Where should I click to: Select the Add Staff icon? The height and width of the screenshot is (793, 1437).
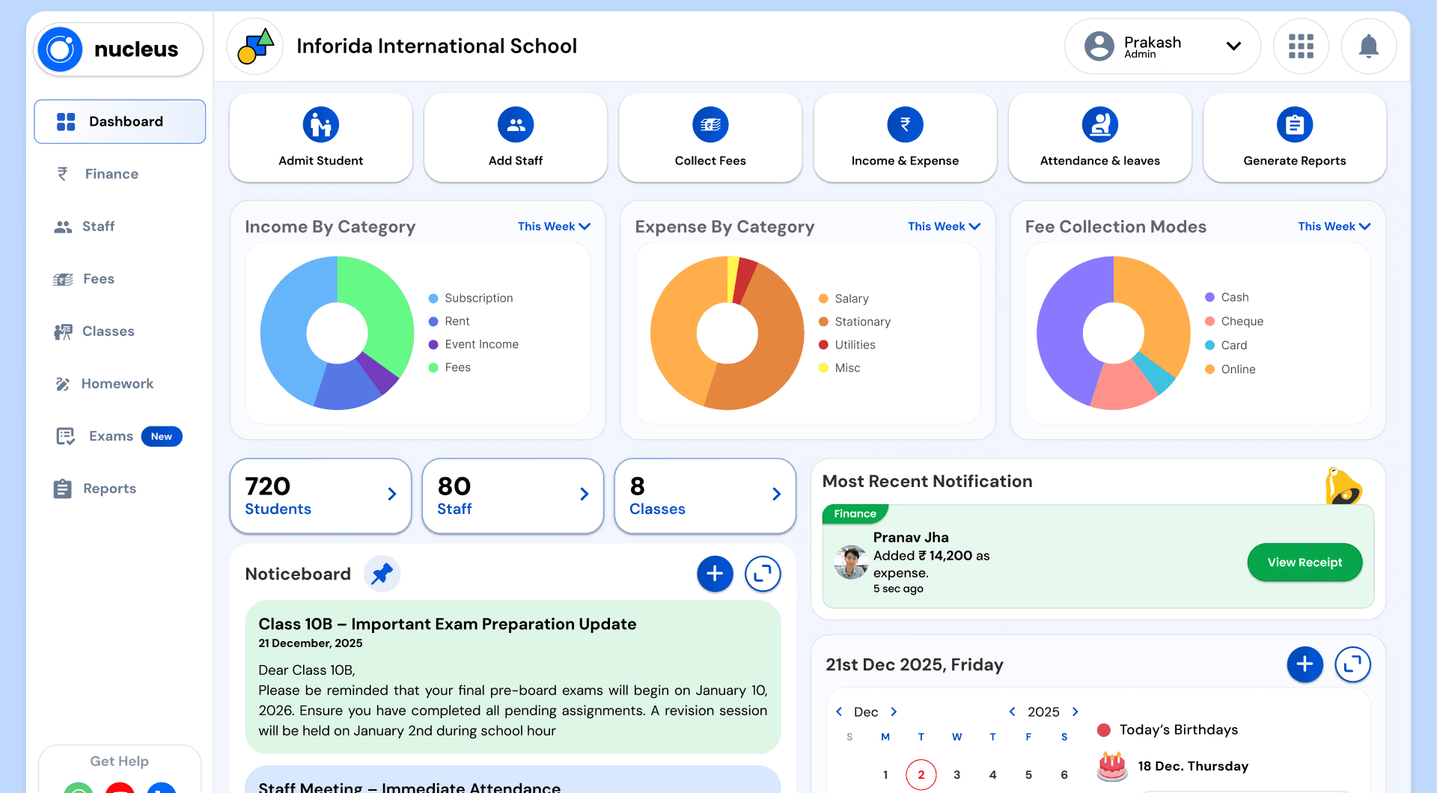[515, 124]
